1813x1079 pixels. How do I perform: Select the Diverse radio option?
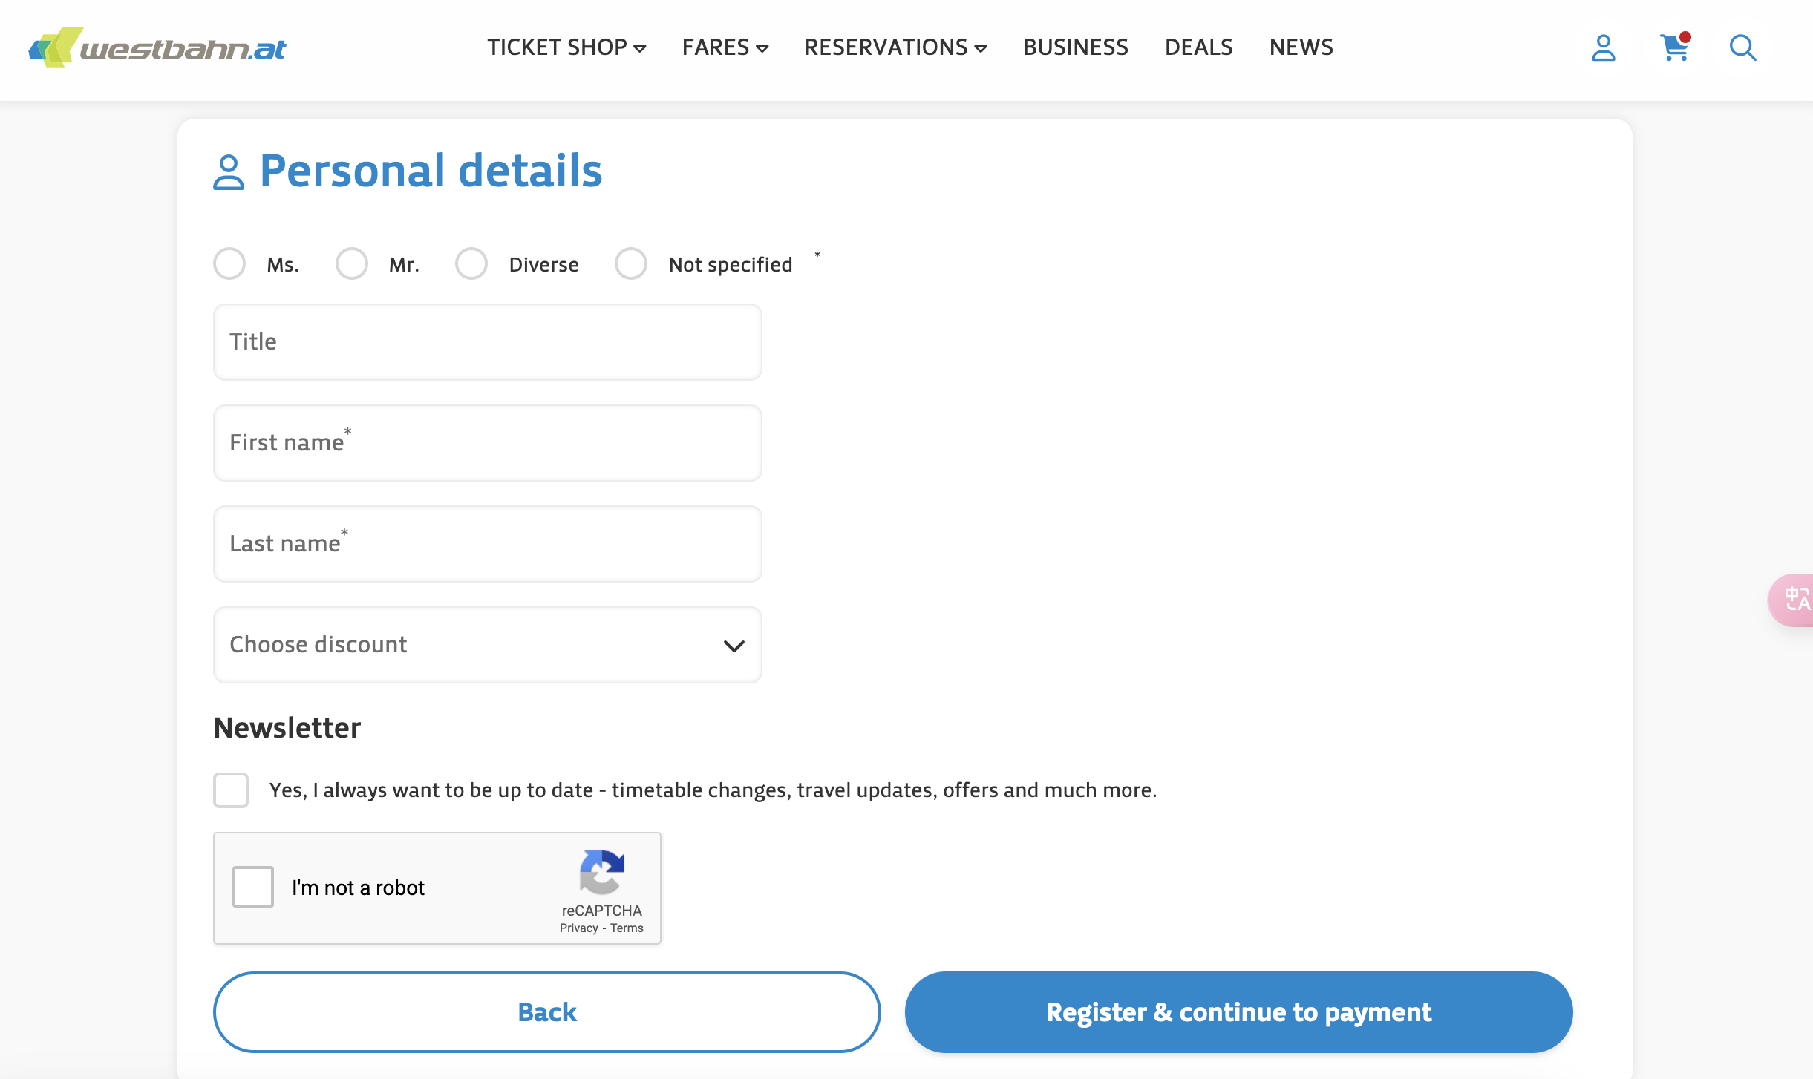471,263
